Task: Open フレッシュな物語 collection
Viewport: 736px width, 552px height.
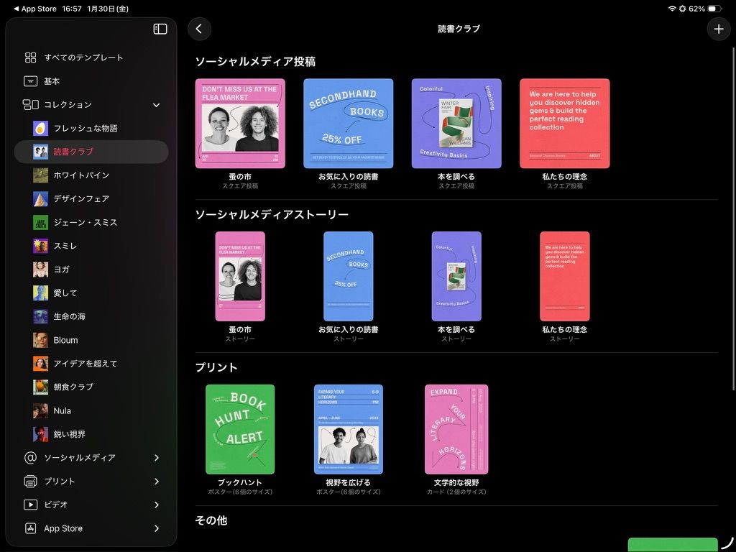Action: [x=91, y=128]
